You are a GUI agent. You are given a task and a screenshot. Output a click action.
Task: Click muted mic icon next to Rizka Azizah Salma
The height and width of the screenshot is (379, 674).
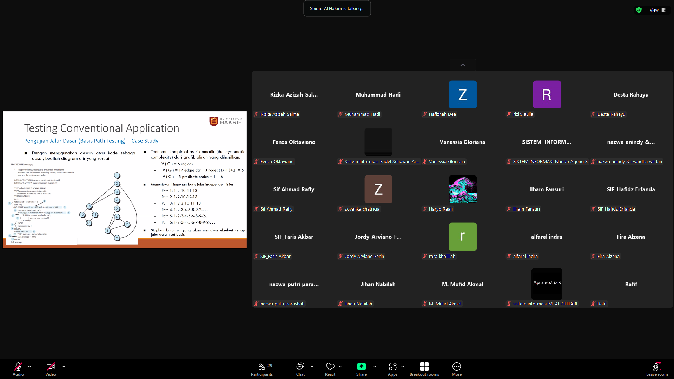pos(256,114)
